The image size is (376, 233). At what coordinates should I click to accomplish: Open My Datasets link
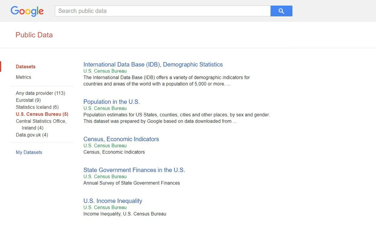coord(29,152)
